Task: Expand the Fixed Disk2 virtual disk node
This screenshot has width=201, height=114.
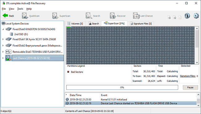Action: point(3,45)
